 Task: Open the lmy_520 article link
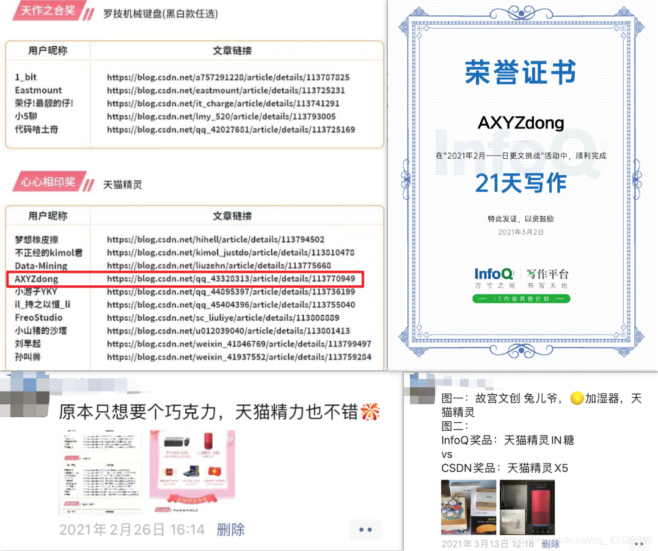point(221,116)
